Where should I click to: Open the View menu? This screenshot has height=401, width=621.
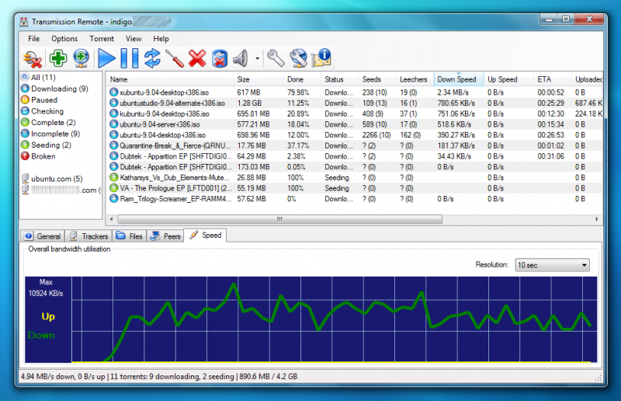click(134, 39)
